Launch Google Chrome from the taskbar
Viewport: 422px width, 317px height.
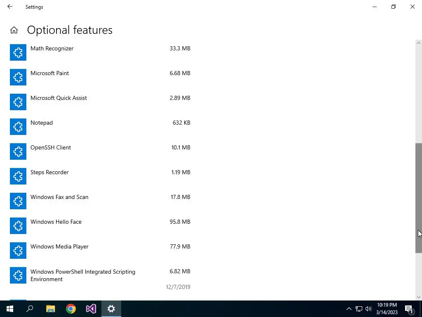point(71,309)
